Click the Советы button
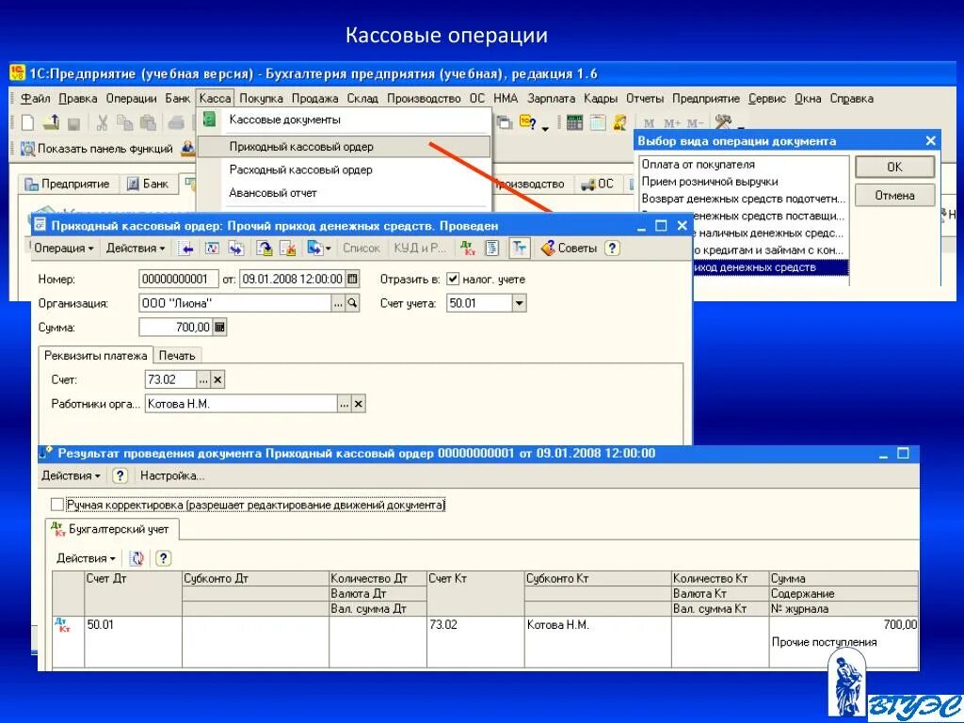Viewport: 964px width, 723px height. coord(570,249)
